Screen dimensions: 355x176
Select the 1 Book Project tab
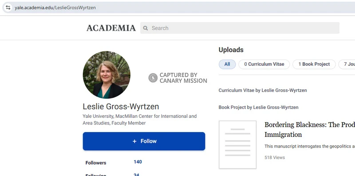click(314, 64)
